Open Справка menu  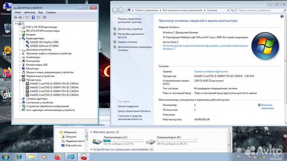click(x=51, y=12)
